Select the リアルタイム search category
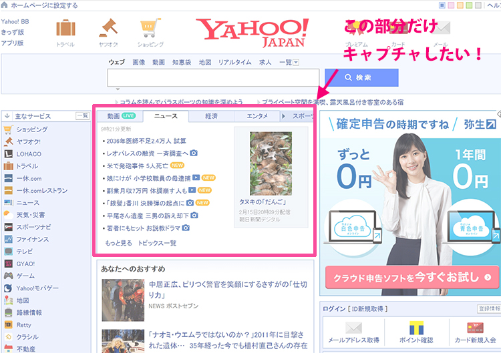 click(234, 62)
